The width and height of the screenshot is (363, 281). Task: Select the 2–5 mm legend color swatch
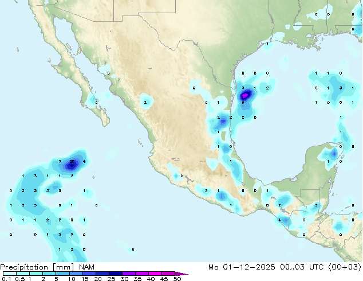coord(49,274)
